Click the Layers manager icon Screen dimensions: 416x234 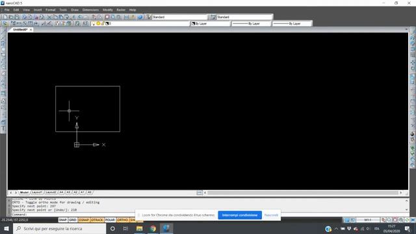coord(5,23)
